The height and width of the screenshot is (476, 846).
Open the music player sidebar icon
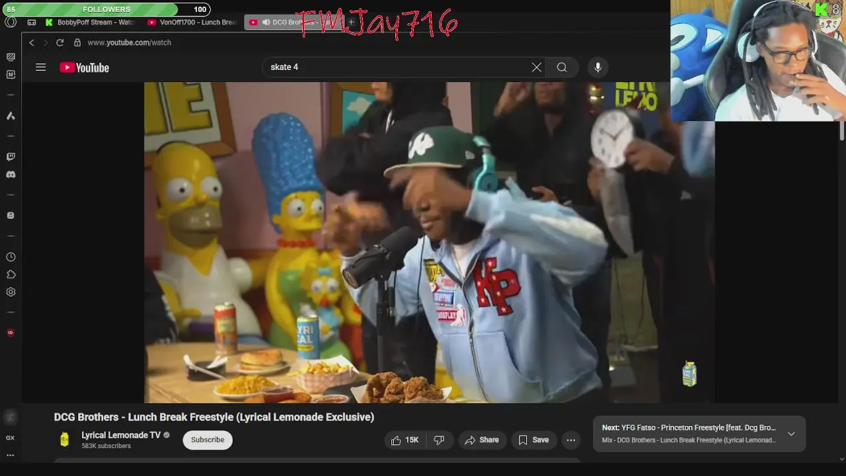[11, 216]
